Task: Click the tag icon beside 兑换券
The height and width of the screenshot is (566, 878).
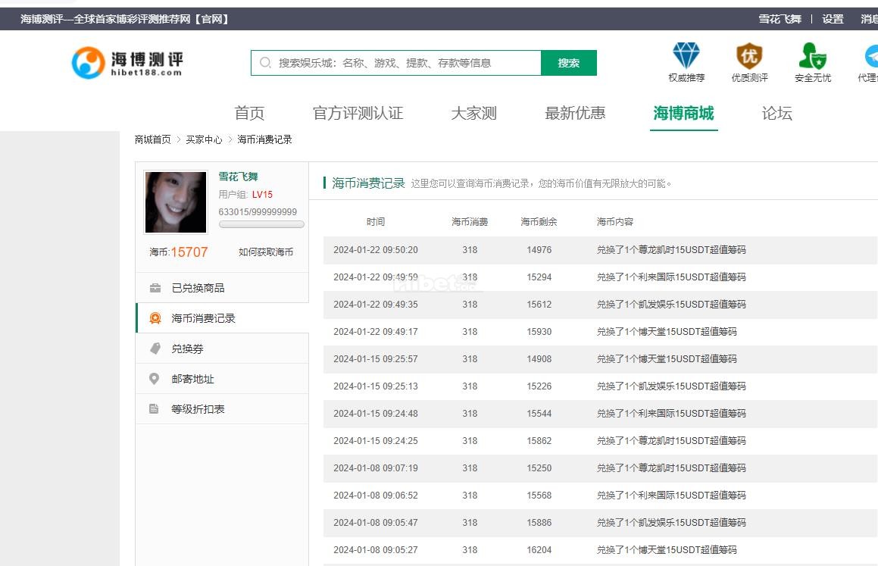Action: [x=155, y=349]
